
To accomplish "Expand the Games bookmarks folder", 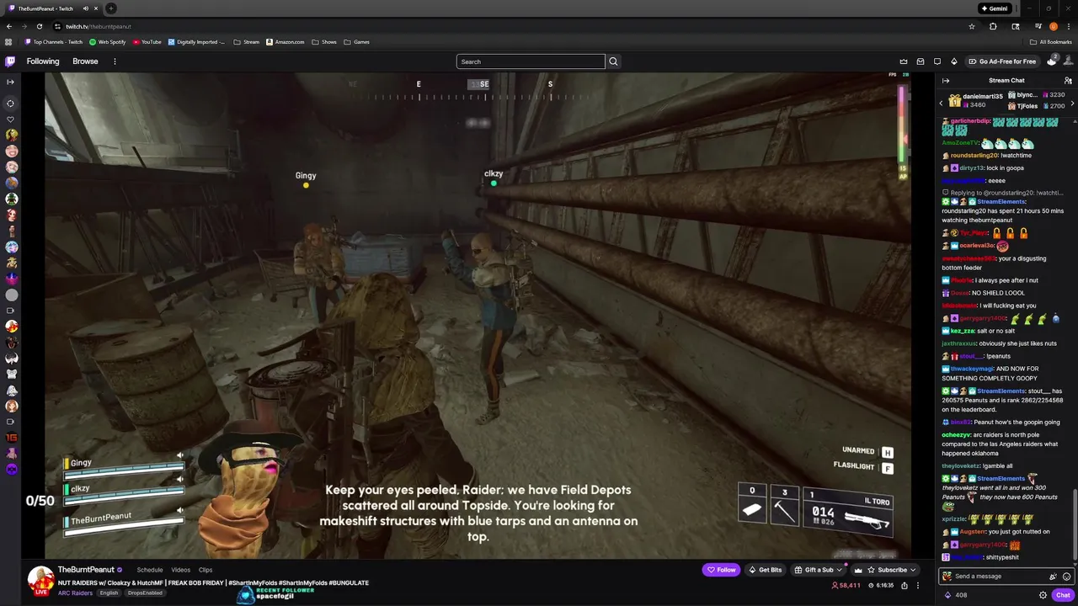I will pos(356,42).
